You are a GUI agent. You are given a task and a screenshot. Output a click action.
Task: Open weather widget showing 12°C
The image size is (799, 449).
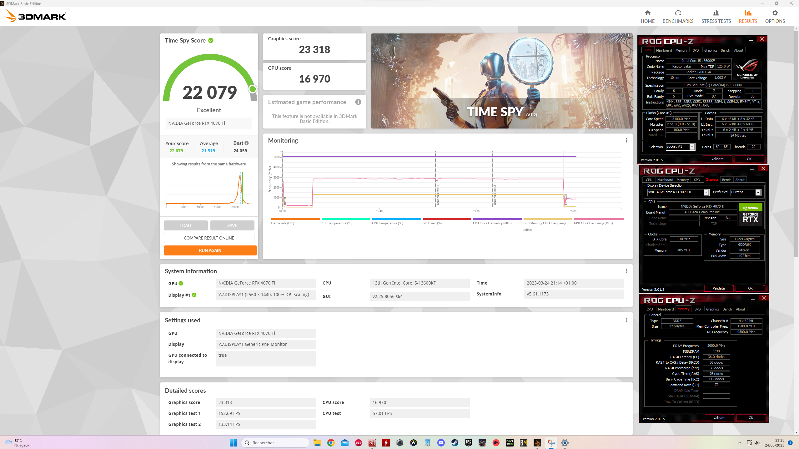tap(18, 443)
